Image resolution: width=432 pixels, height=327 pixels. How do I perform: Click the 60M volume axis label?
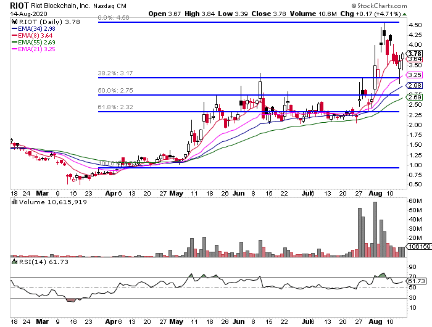click(415, 201)
